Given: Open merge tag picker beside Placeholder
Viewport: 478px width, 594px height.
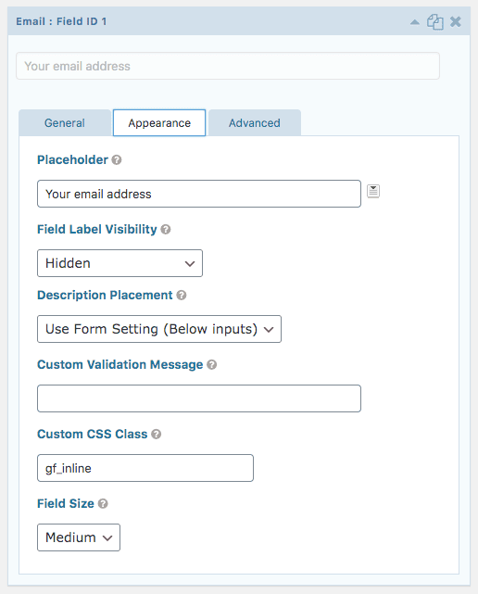Looking at the screenshot, I should [373, 191].
